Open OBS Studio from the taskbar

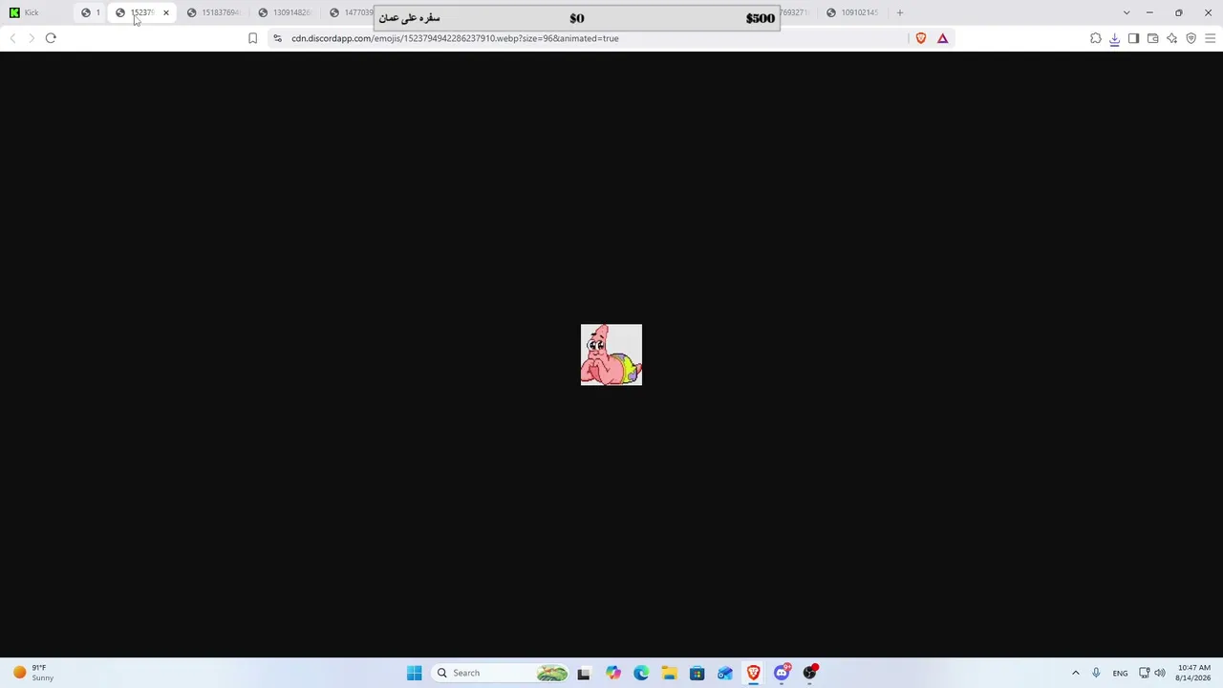tap(810, 673)
